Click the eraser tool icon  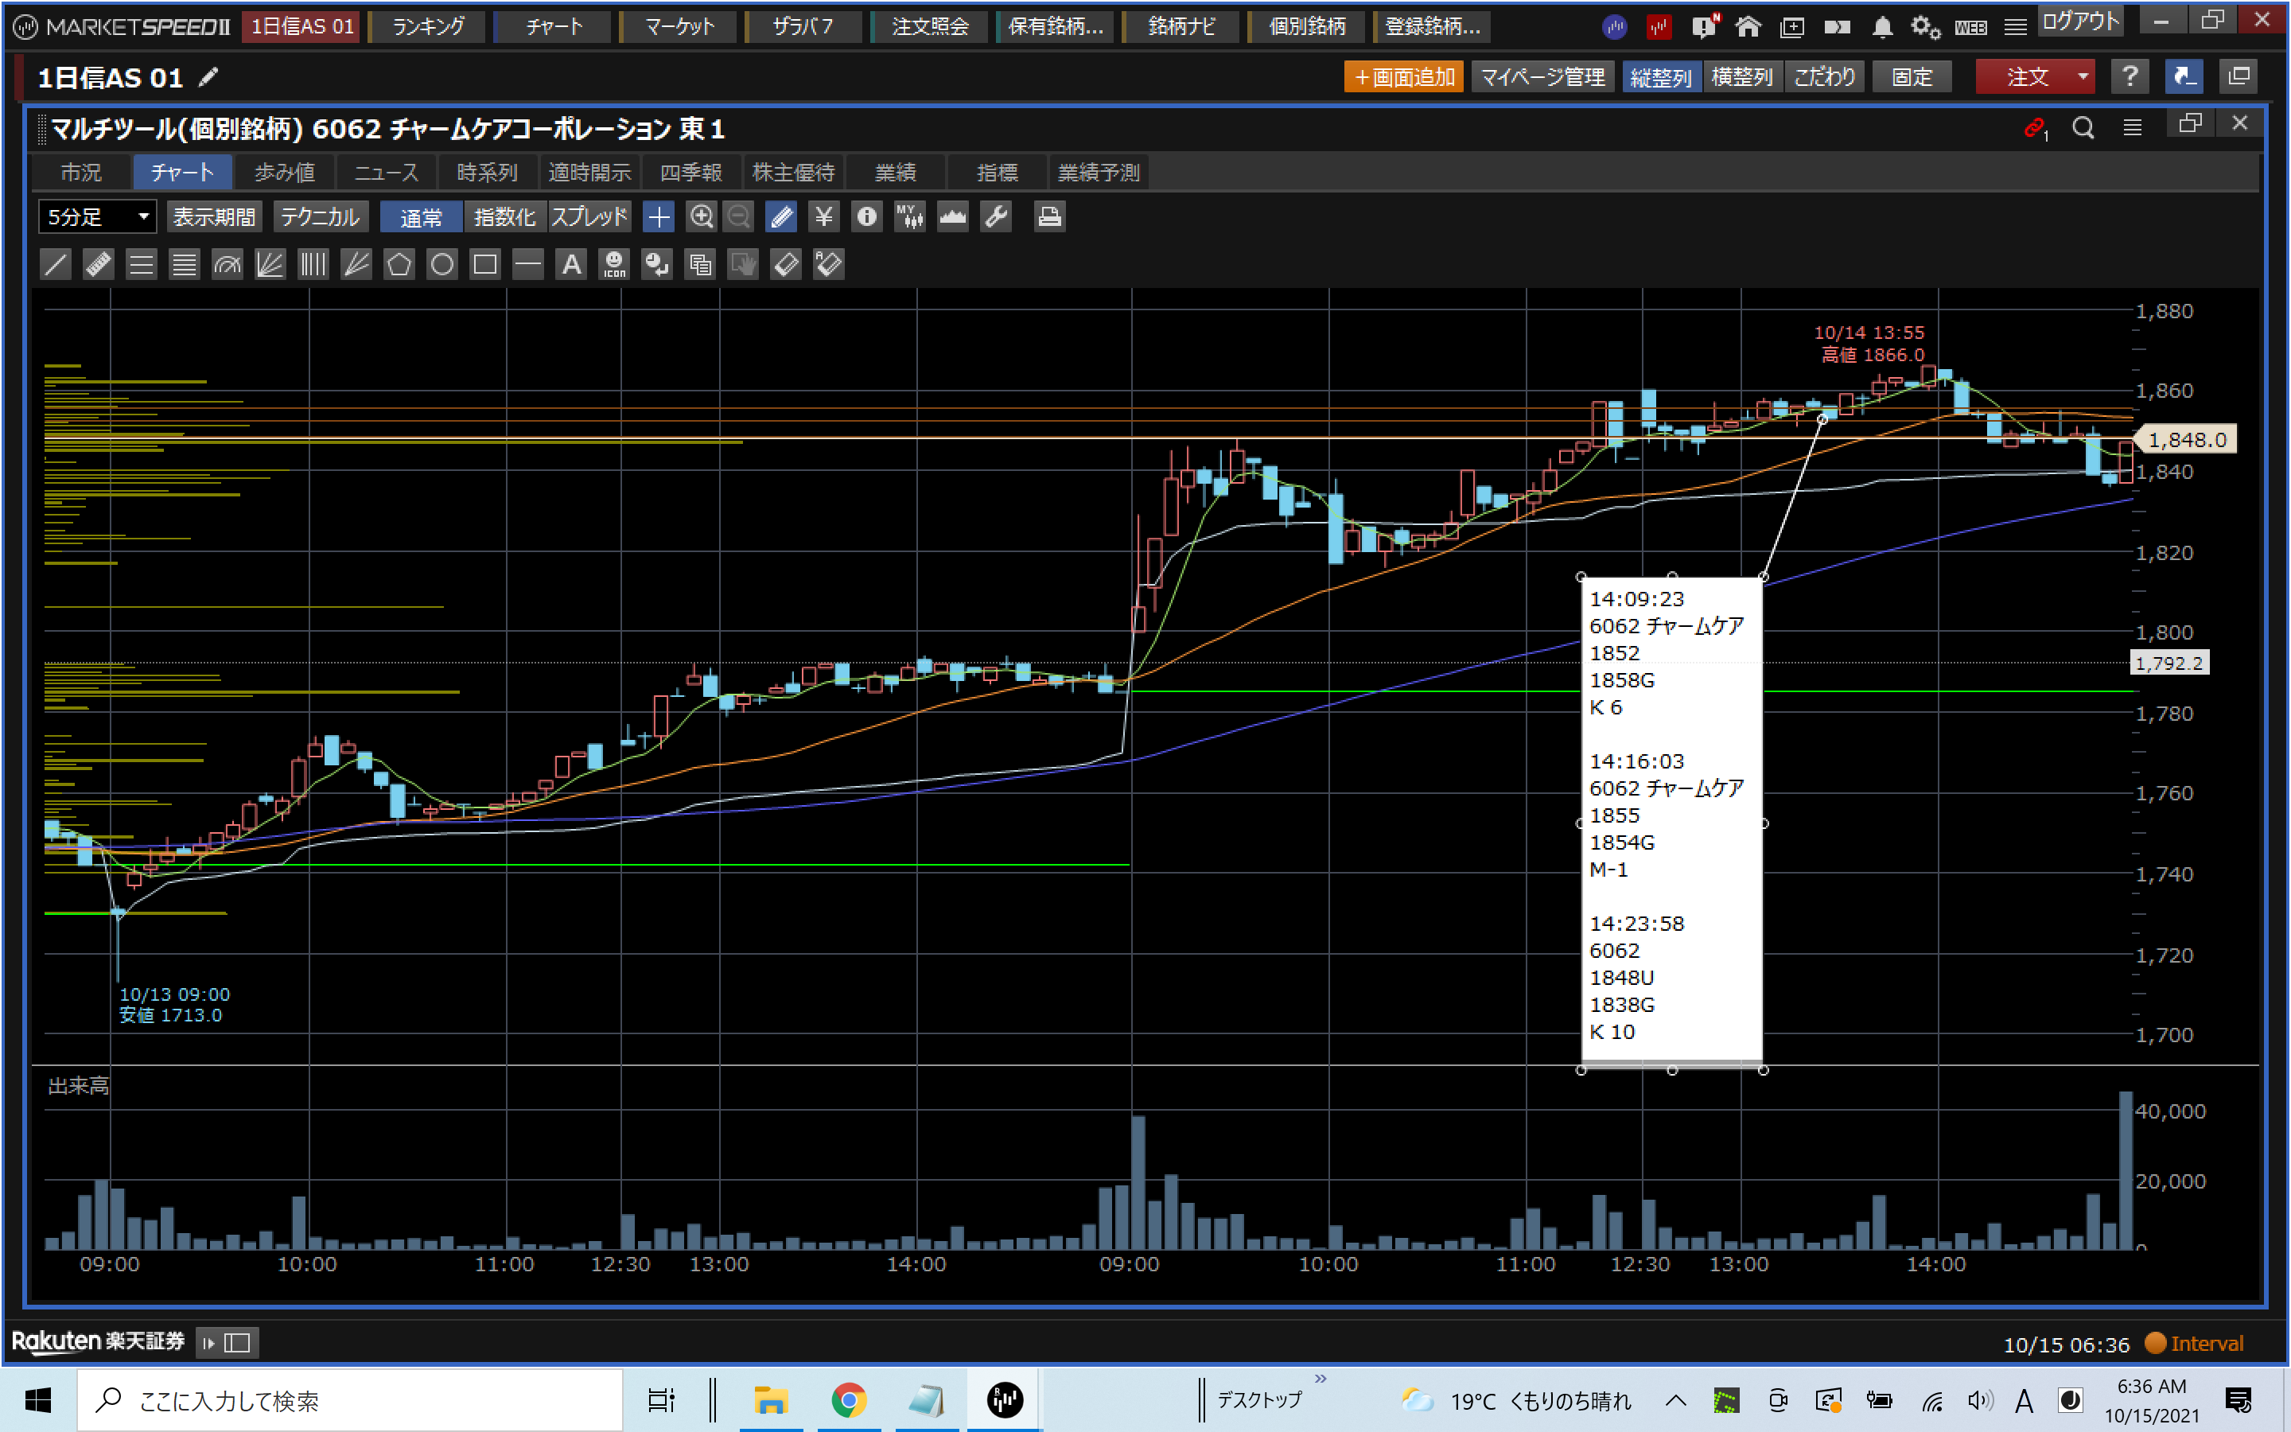pos(786,264)
